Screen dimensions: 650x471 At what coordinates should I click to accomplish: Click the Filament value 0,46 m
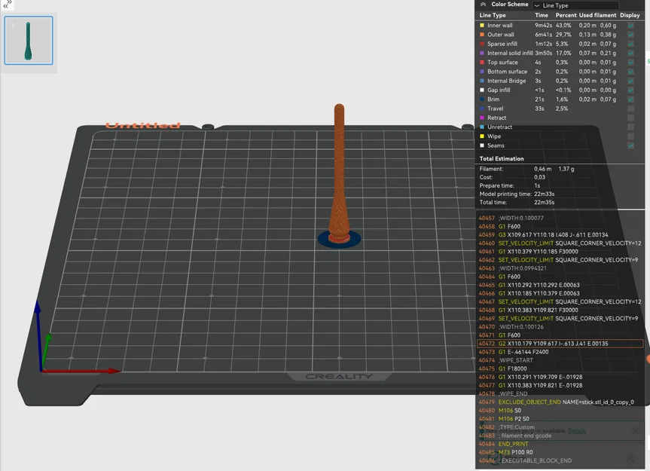pyautogui.click(x=542, y=169)
